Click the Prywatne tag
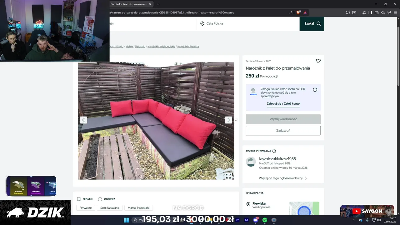 tap(86, 208)
